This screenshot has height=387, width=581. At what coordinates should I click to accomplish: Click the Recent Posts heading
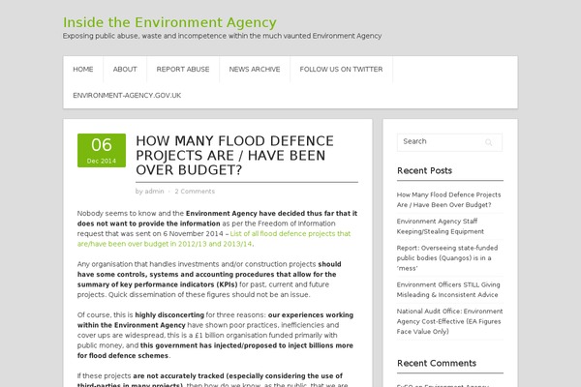[x=425, y=170]
